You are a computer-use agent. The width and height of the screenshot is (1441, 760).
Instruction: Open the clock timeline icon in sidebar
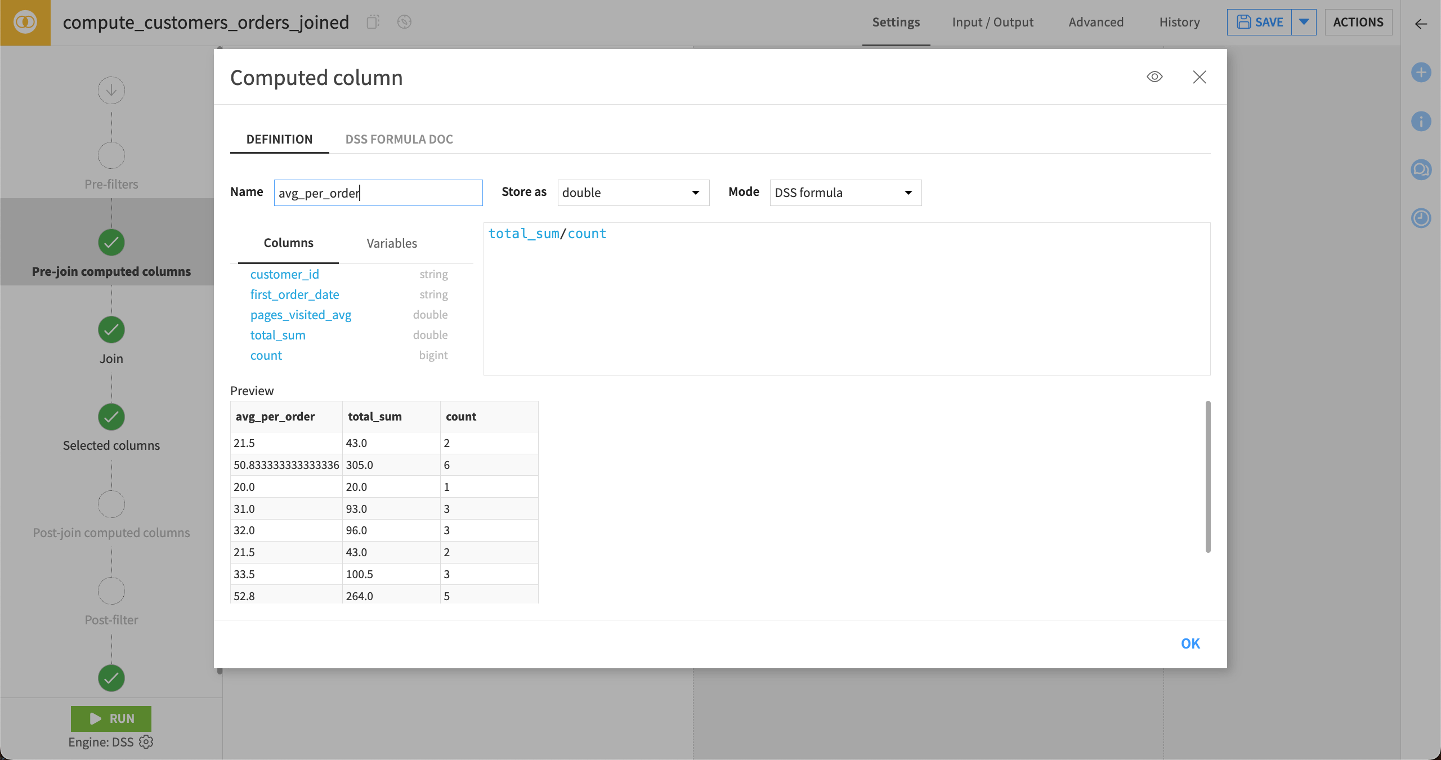(x=1421, y=218)
